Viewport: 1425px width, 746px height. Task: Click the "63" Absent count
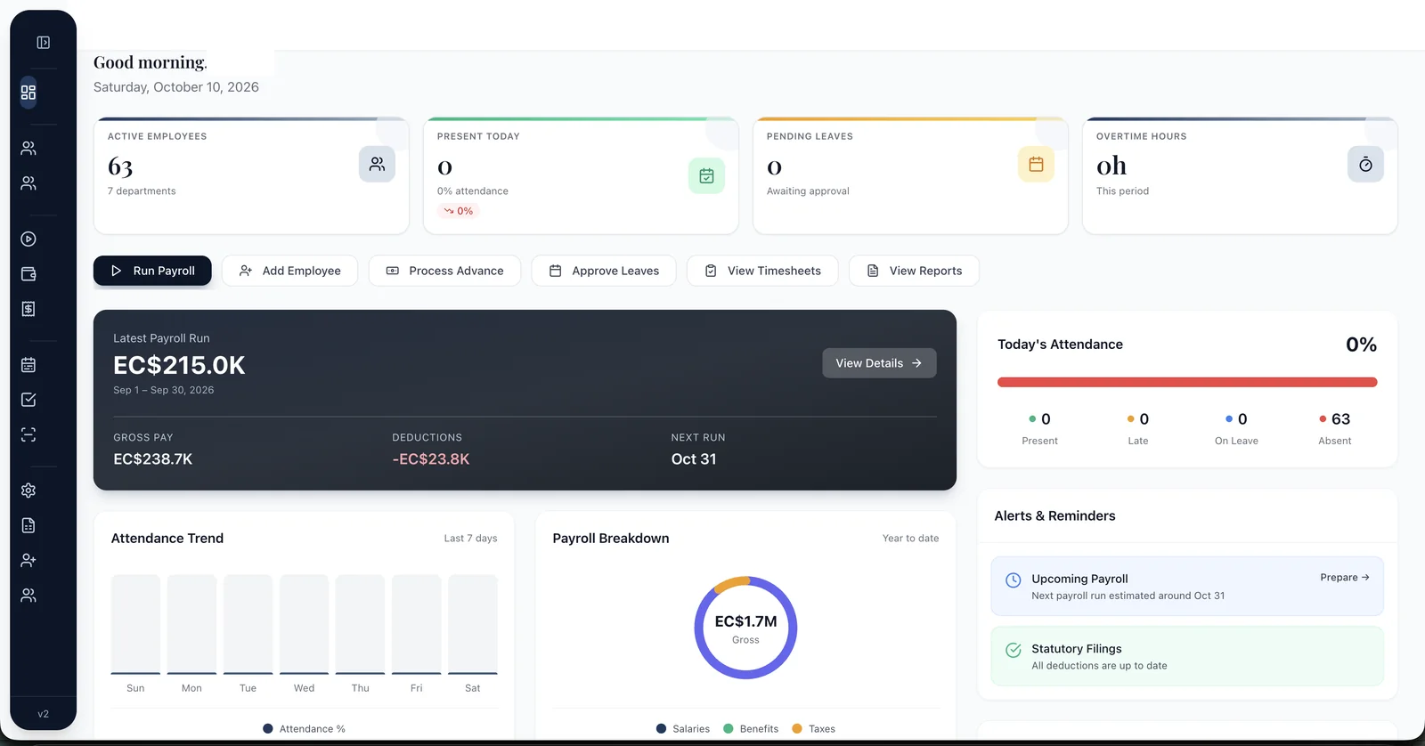pyautogui.click(x=1340, y=419)
